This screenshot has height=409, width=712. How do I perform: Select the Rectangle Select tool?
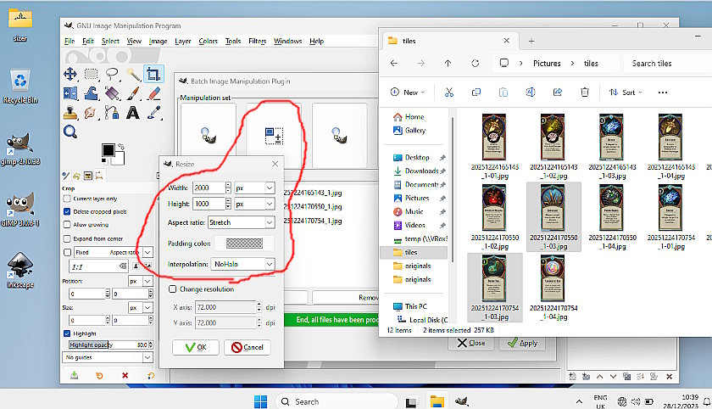92,74
